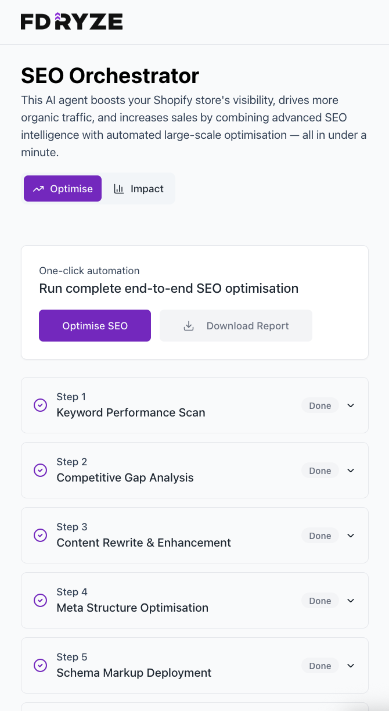Click the FDRYZE logo
This screenshot has width=389, height=711.
pyautogui.click(x=71, y=22)
